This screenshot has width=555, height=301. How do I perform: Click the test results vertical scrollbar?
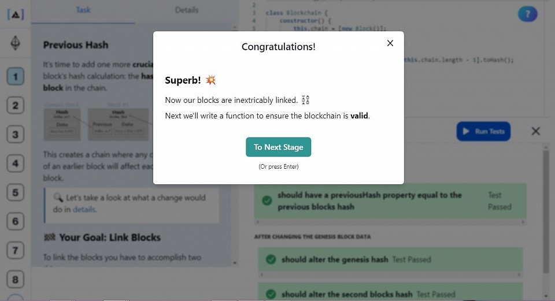546,211
